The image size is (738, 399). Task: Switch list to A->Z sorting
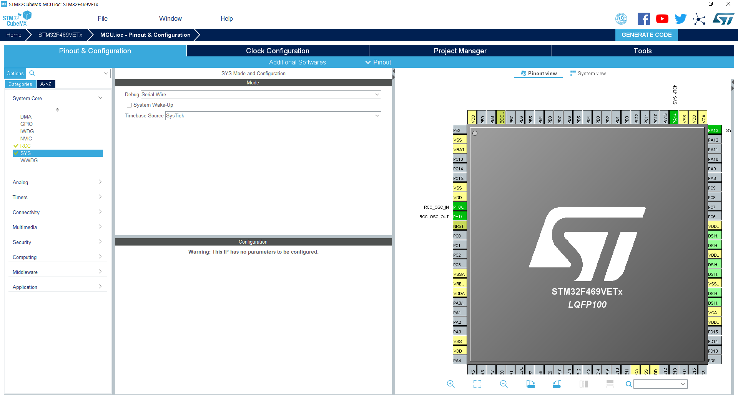[46, 84]
